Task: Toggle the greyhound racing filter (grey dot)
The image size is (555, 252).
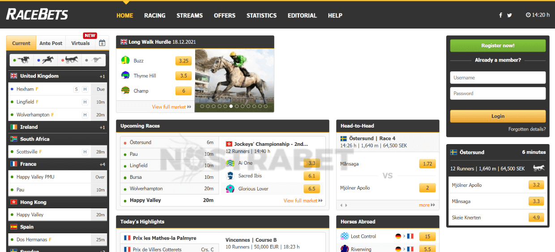Action: click(x=94, y=59)
